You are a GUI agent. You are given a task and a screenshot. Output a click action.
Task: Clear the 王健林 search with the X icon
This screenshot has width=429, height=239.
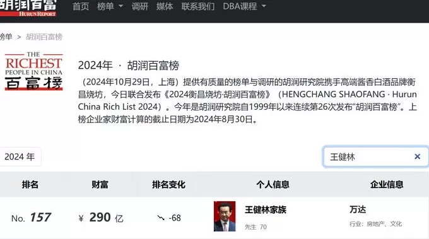pos(417,156)
